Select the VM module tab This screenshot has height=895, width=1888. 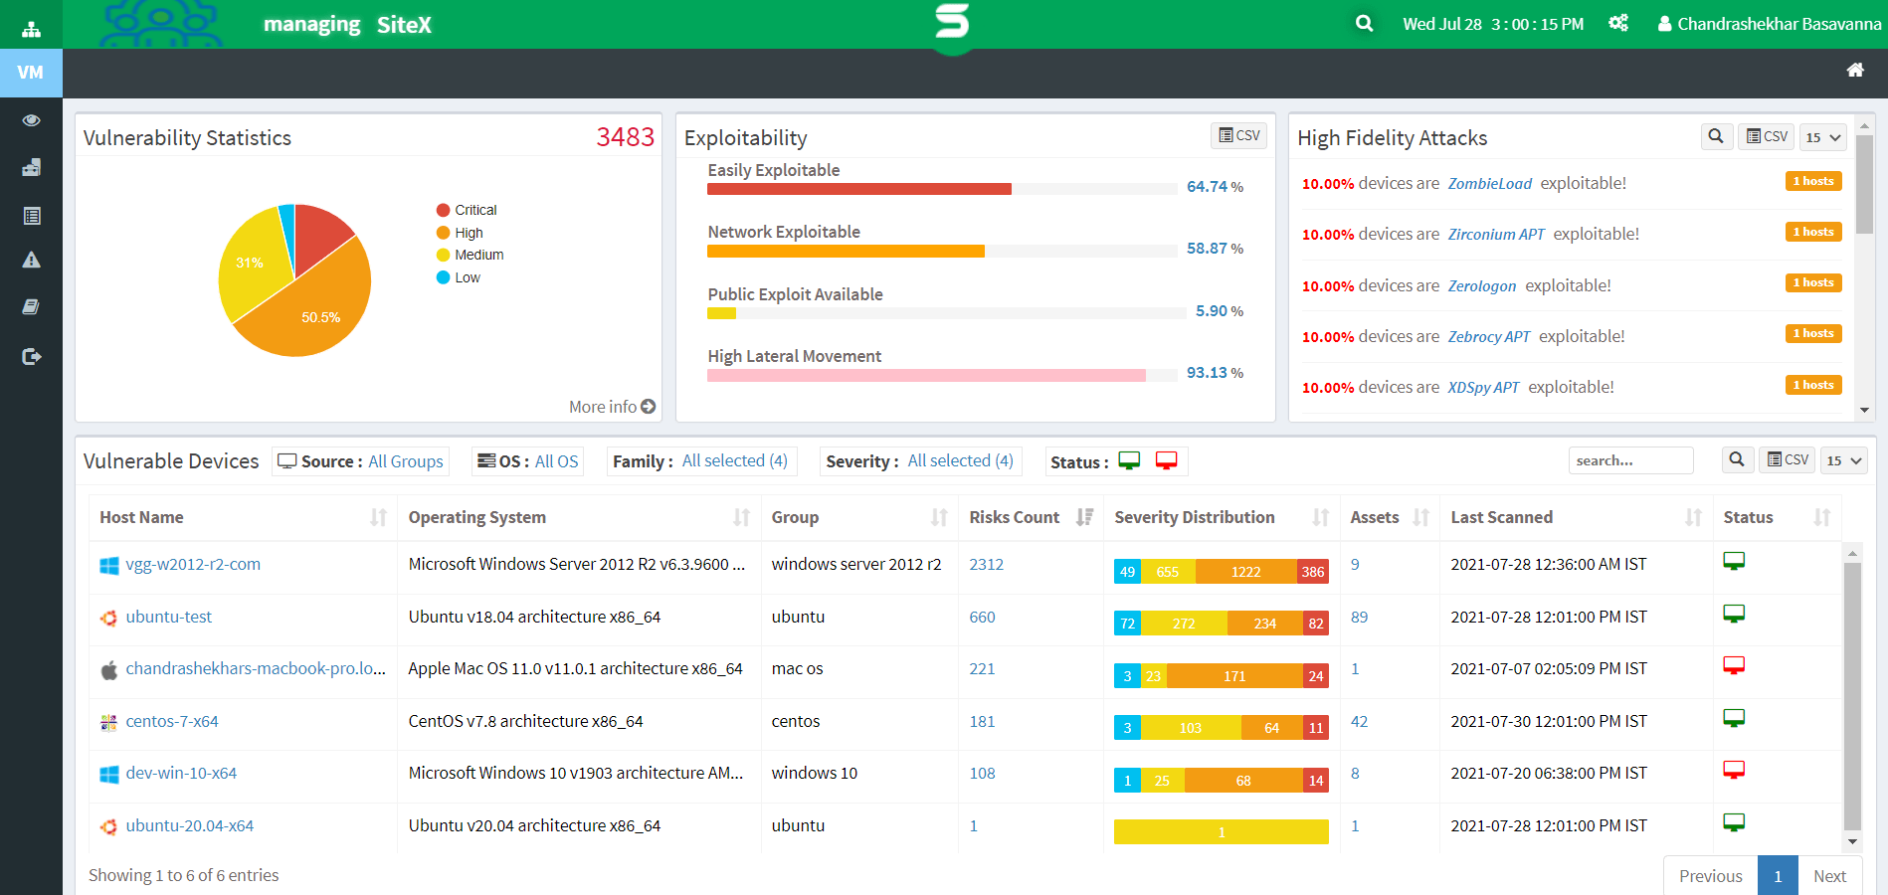pyautogui.click(x=31, y=73)
